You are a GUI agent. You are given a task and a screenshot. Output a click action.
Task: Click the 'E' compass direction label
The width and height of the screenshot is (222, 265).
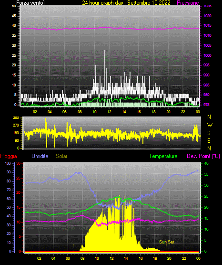point(209,140)
